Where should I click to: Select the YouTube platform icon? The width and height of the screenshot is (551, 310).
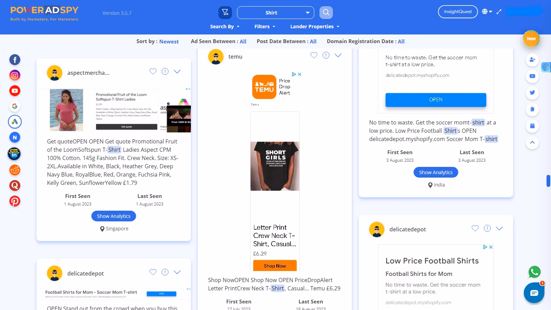pyautogui.click(x=15, y=91)
